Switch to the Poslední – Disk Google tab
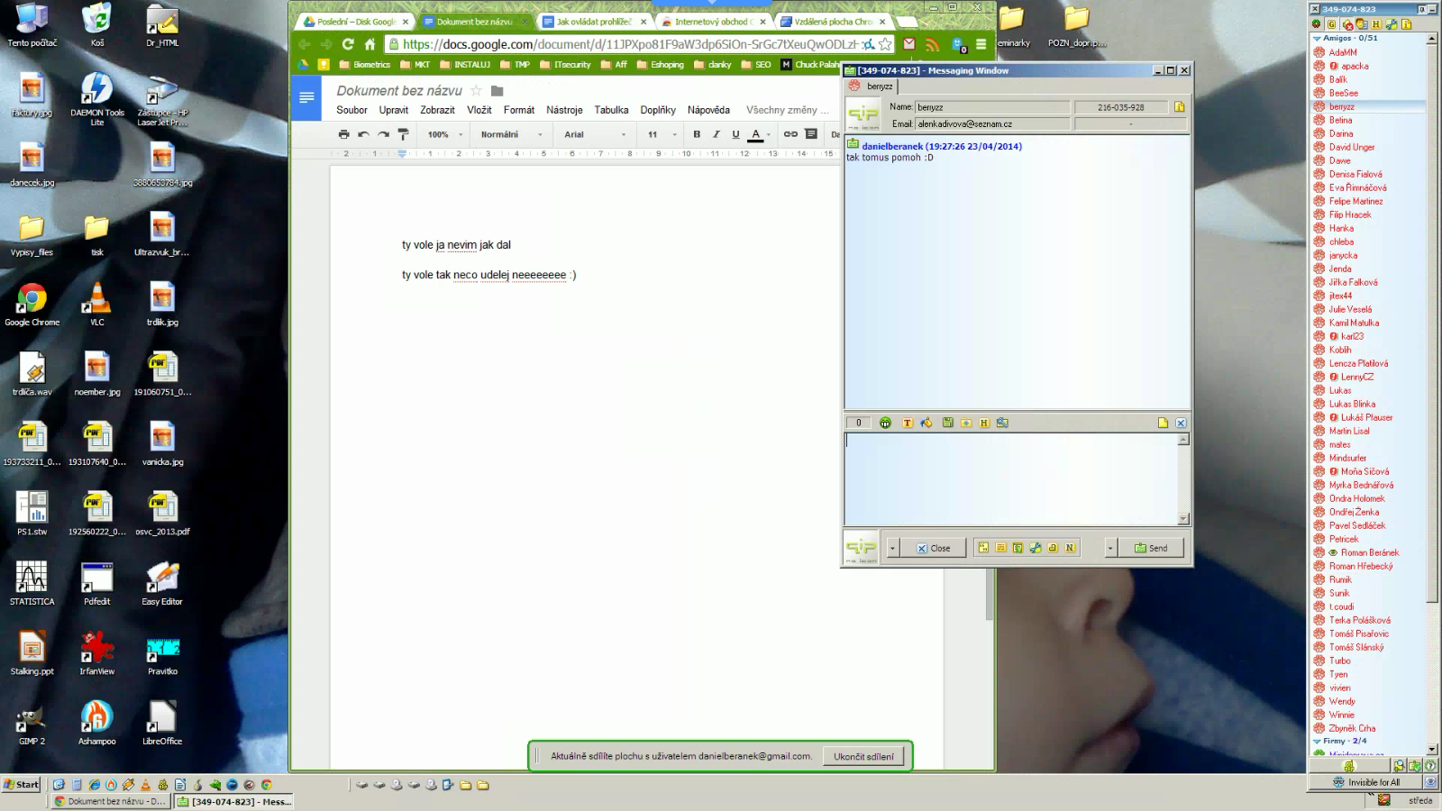 point(356,22)
